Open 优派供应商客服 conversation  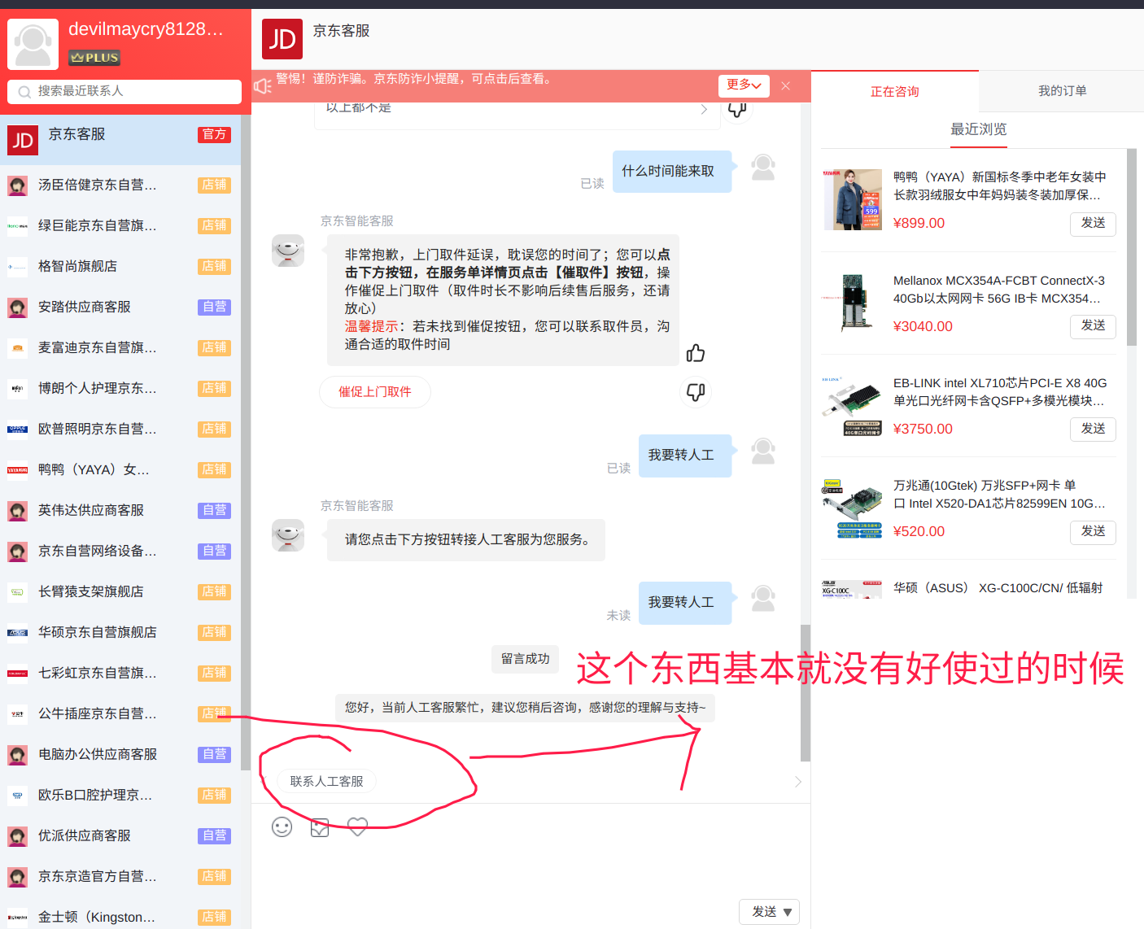[120, 836]
